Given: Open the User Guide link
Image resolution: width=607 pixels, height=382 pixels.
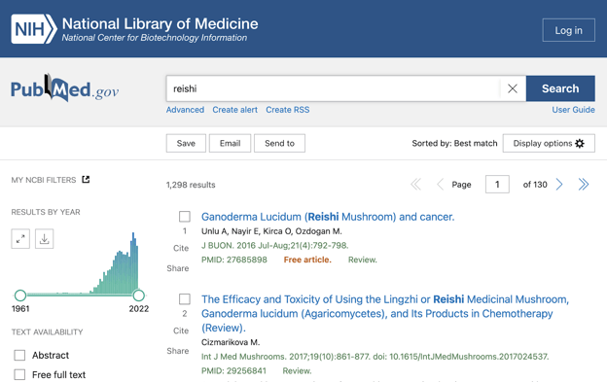Looking at the screenshot, I should pyautogui.click(x=573, y=110).
